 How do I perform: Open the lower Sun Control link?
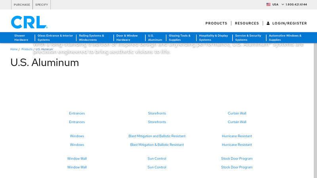pos(157,167)
